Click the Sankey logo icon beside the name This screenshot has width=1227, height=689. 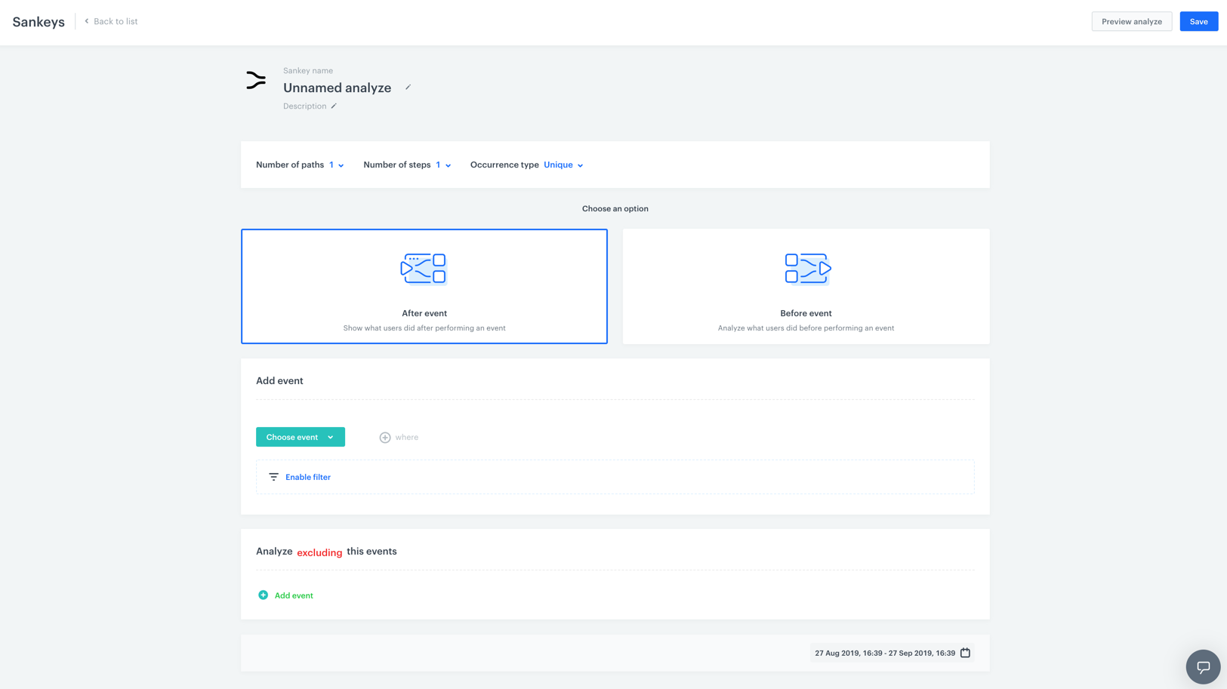pyautogui.click(x=256, y=80)
